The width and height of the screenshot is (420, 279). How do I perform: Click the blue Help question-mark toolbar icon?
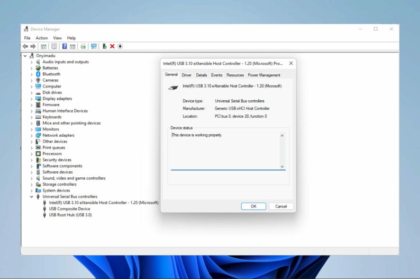(x=64, y=46)
